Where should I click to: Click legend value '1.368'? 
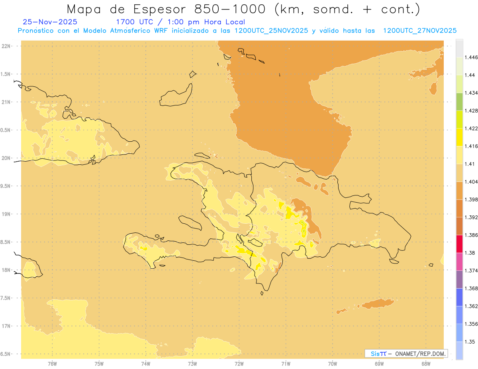point(472,288)
